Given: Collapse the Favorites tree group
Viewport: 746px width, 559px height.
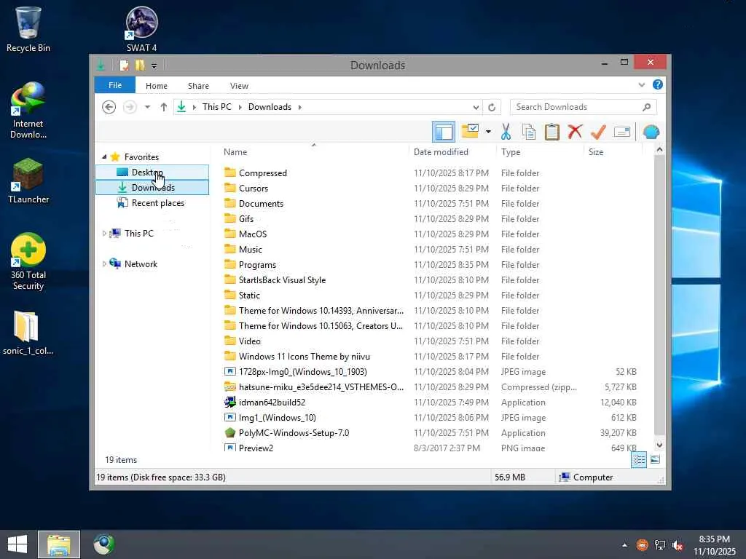Looking at the screenshot, I should pos(104,157).
